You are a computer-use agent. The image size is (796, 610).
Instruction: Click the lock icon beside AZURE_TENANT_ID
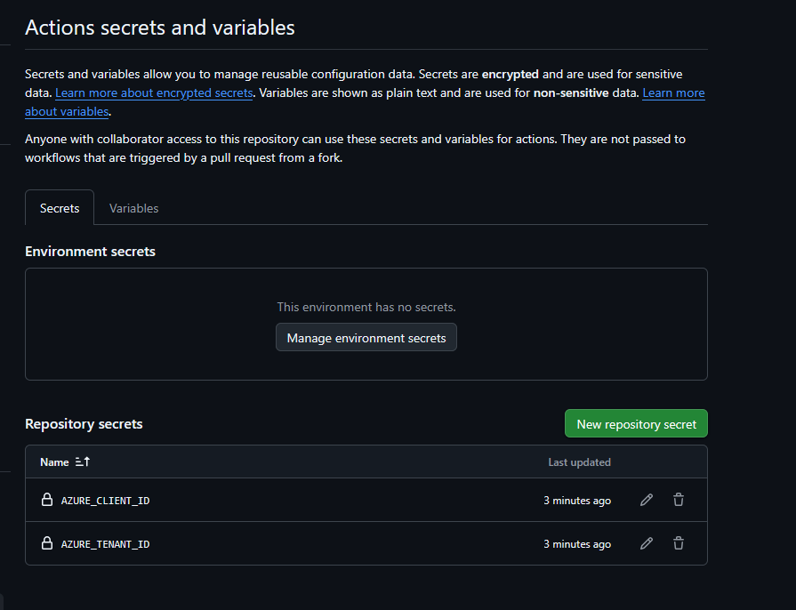[x=47, y=543]
